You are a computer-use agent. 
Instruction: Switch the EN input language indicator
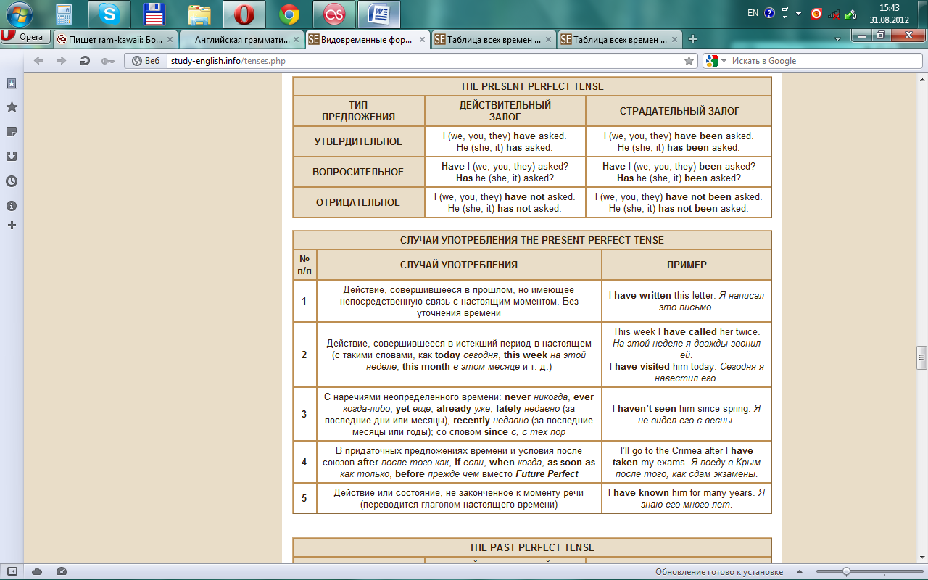click(753, 13)
